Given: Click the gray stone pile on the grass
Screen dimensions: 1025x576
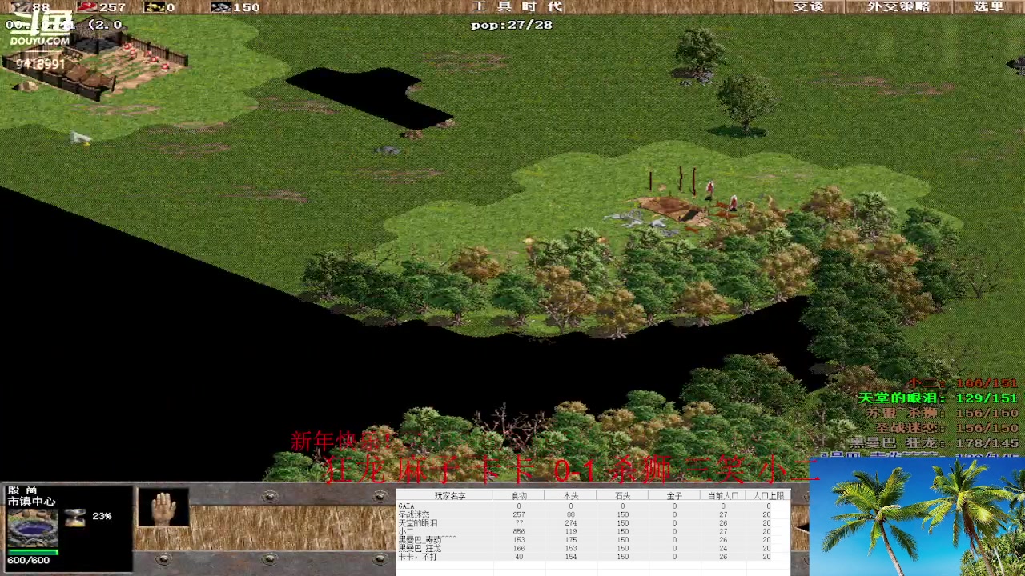Looking at the screenshot, I should [x=389, y=150].
